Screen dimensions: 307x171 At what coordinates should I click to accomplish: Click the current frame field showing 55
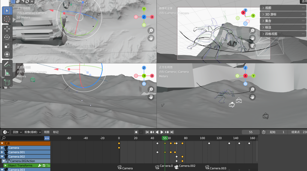[x=250, y=132]
